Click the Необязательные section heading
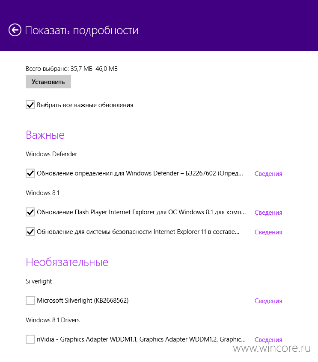The image size is (318, 362). 67,262
